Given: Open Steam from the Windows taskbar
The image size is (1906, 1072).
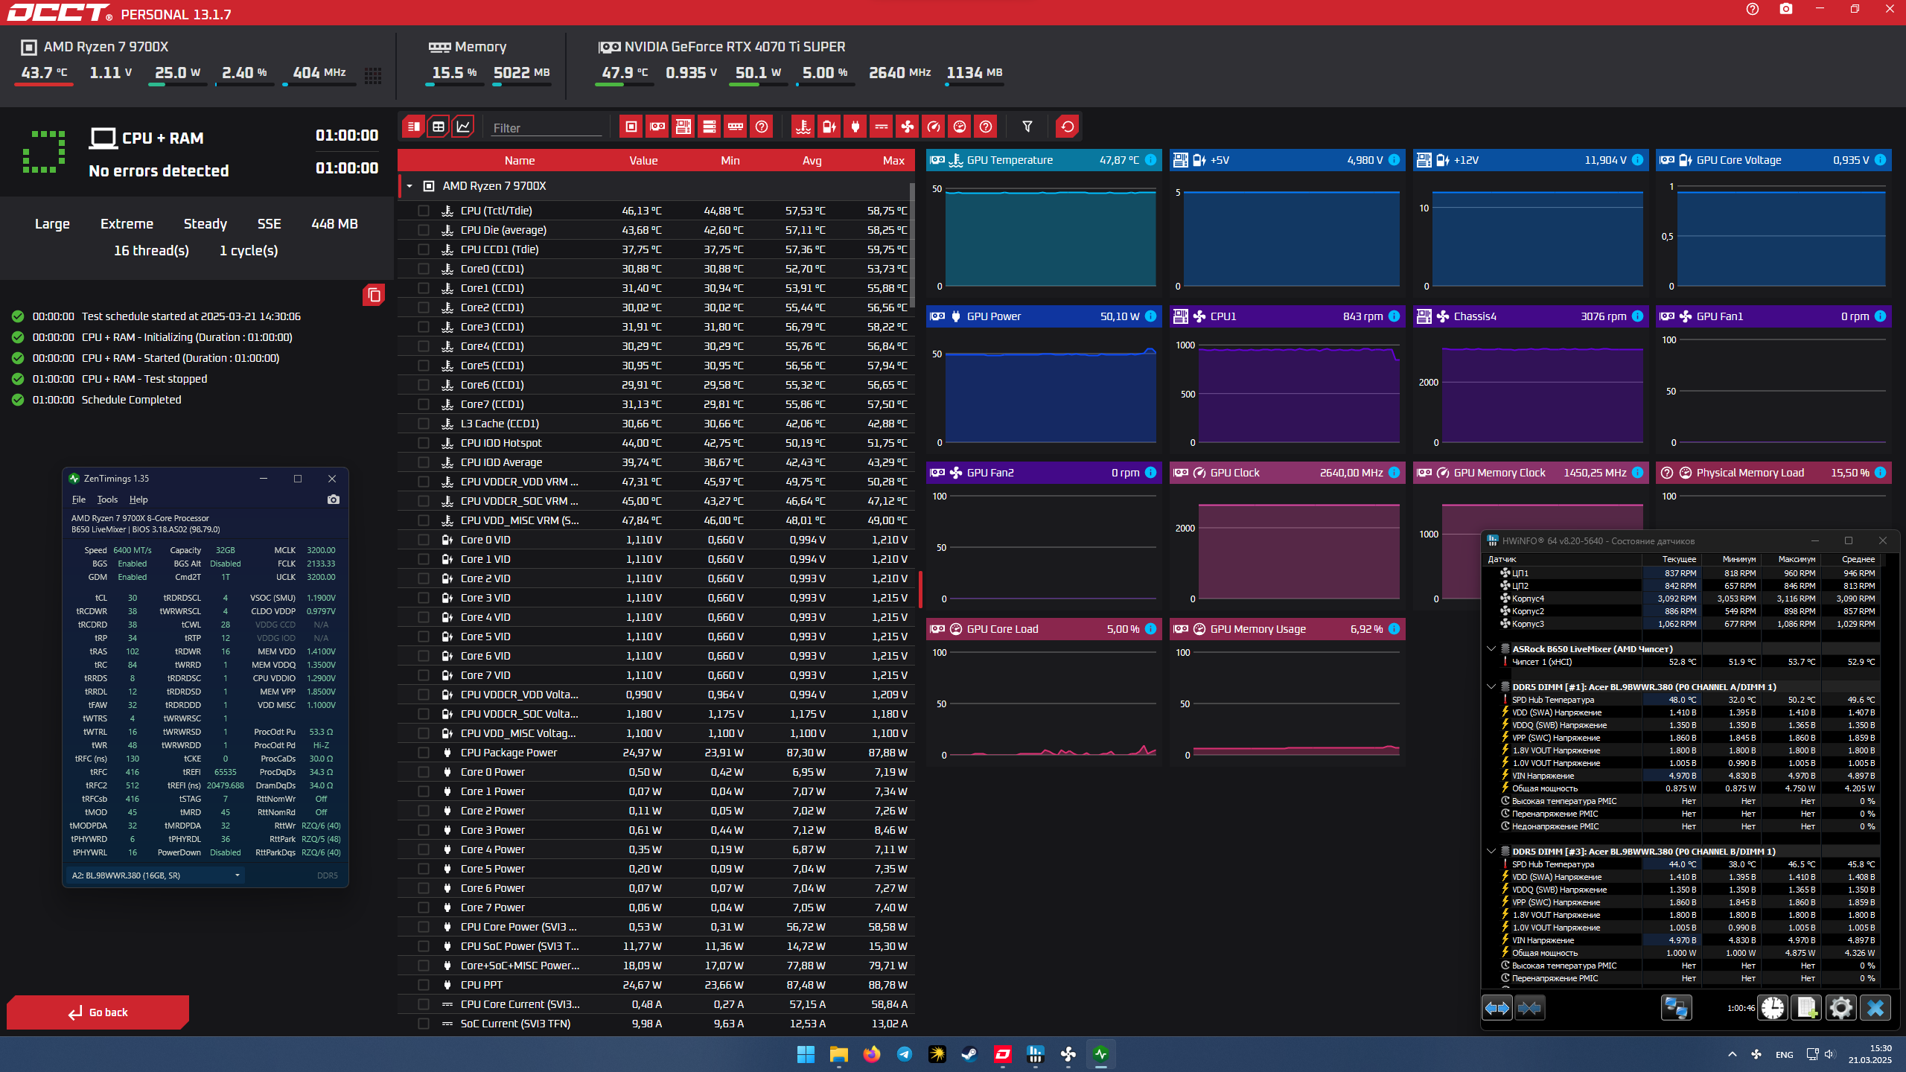Looking at the screenshot, I should point(969,1054).
